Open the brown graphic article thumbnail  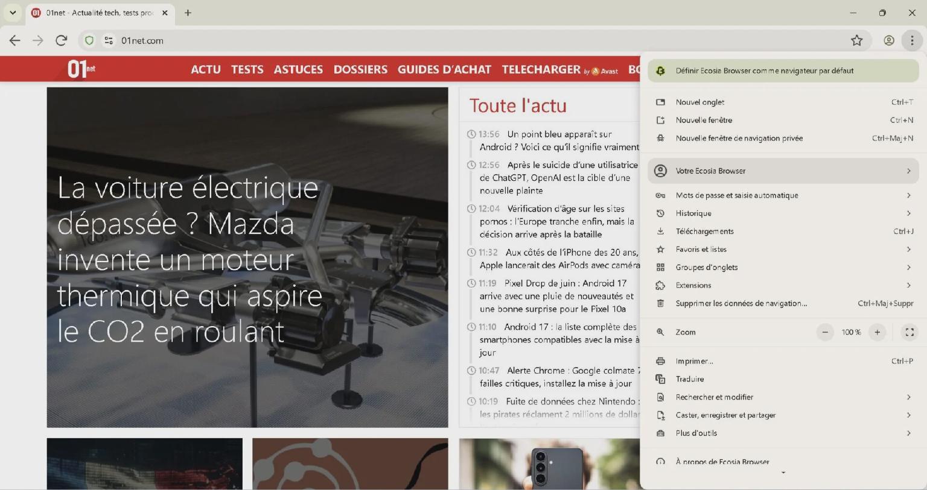pyautogui.click(x=350, y=463)
